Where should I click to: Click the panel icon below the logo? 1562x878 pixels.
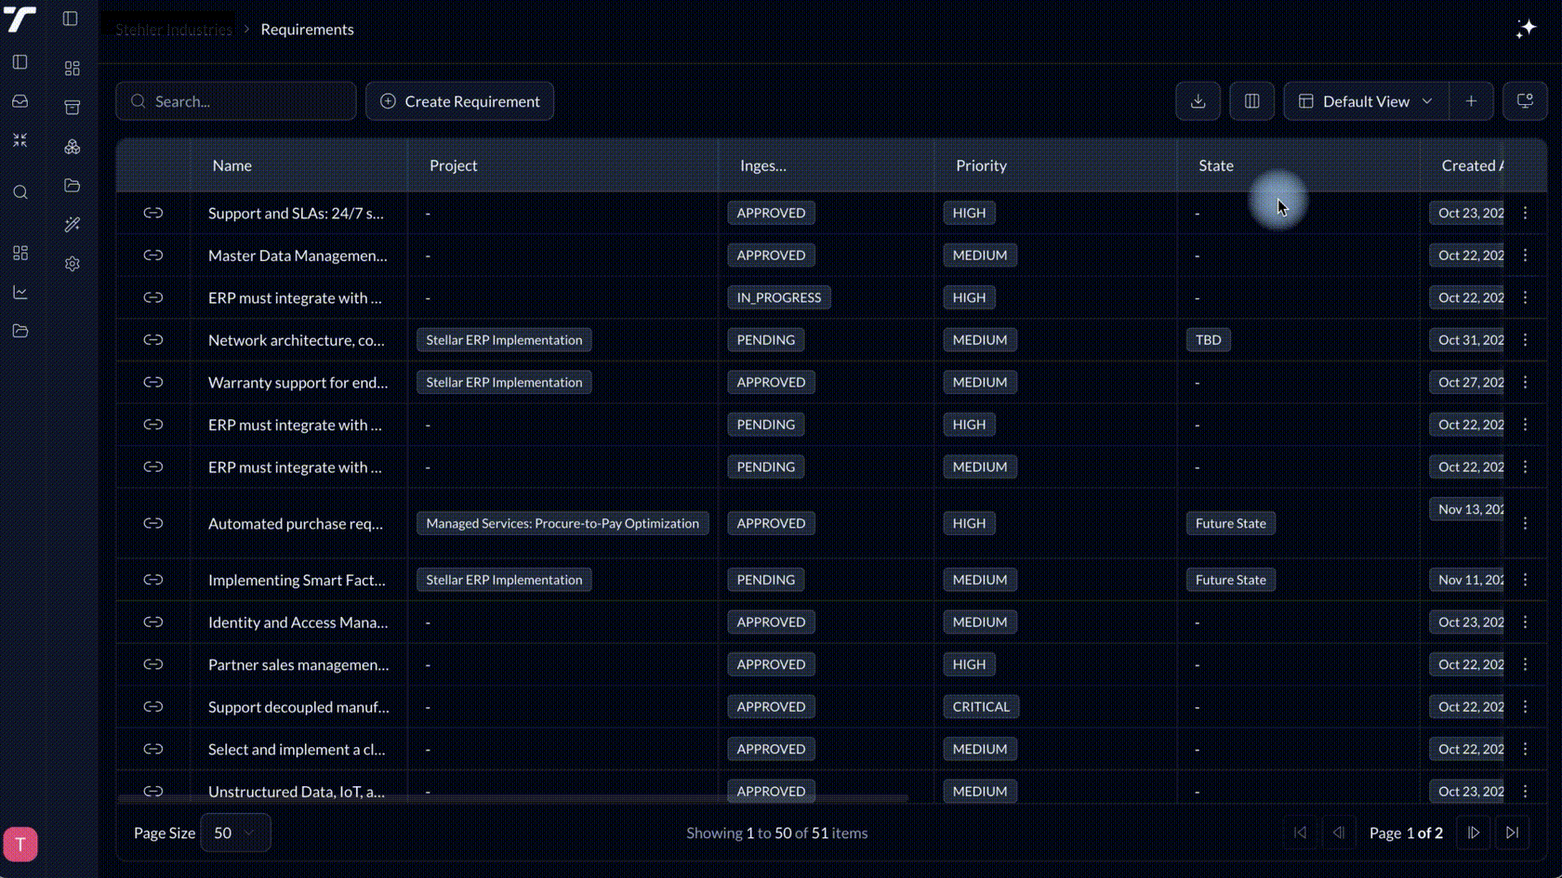tap(20, 62)
